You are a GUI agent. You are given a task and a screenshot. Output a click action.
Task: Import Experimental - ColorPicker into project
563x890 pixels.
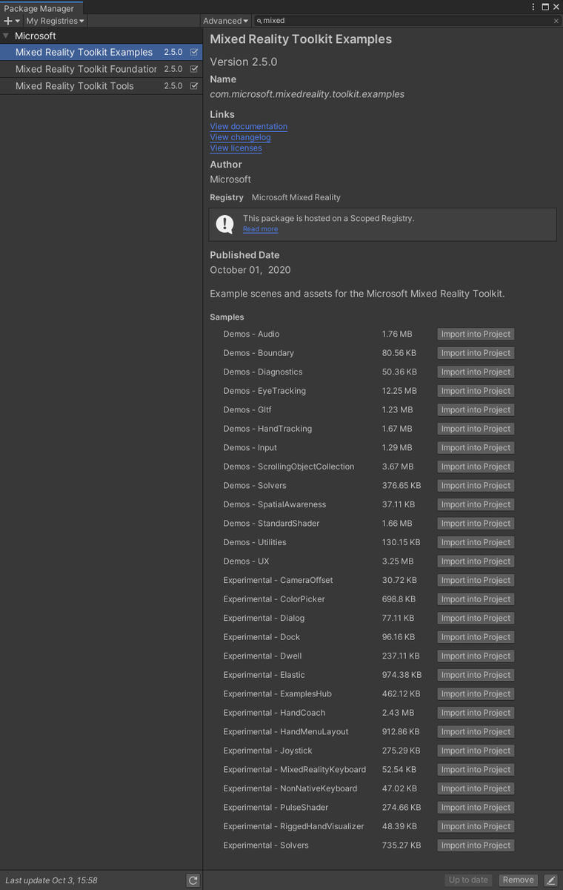476,599
